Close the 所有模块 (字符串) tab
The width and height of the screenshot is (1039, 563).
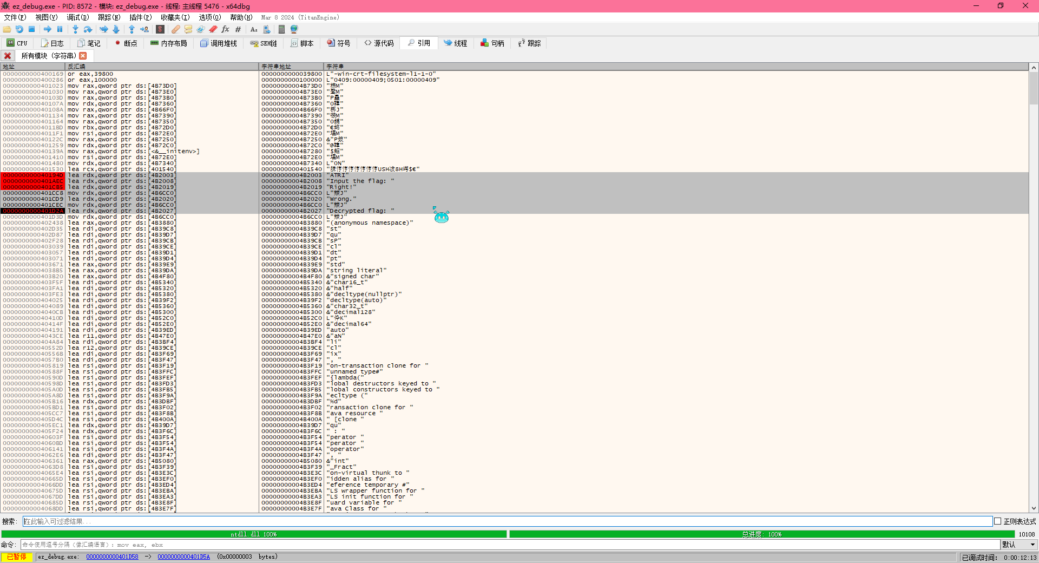pyautogui.click(x=83, y=56)
